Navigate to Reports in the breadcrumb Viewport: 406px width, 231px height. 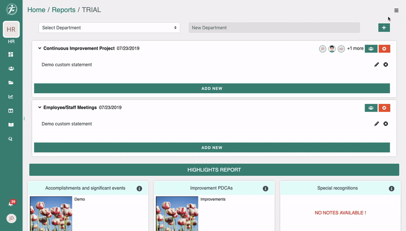pos(63,10)
